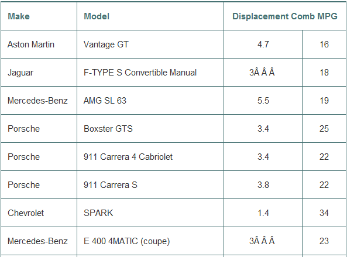This screenshot has width=347, height=257.
Task: Select F-TYPE S Convertible Manual cell
Action: click(x=150, y=73)
